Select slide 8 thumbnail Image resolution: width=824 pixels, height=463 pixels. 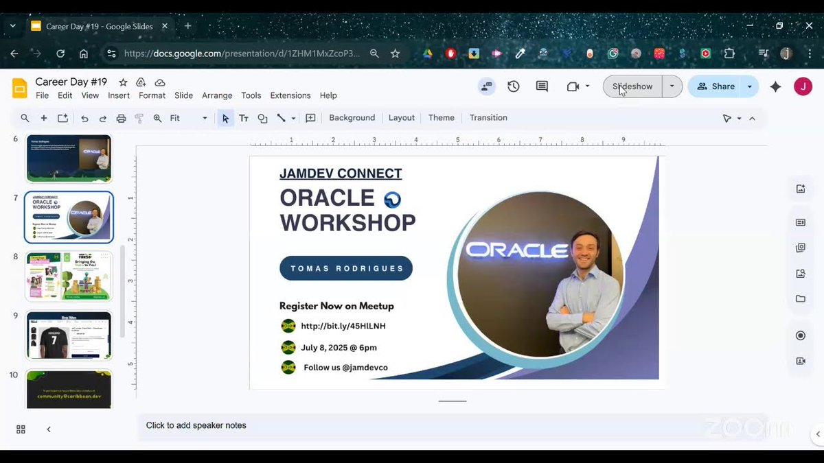click(x=69, y=276)
